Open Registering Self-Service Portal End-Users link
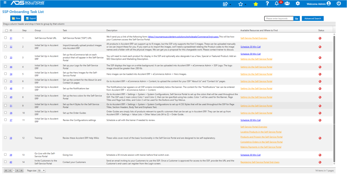347x174 pixels. point(260,162)
